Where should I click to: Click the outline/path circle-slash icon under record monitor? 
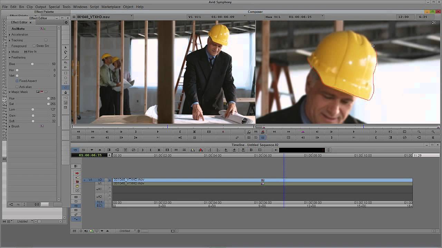click(x=405, y=137)
